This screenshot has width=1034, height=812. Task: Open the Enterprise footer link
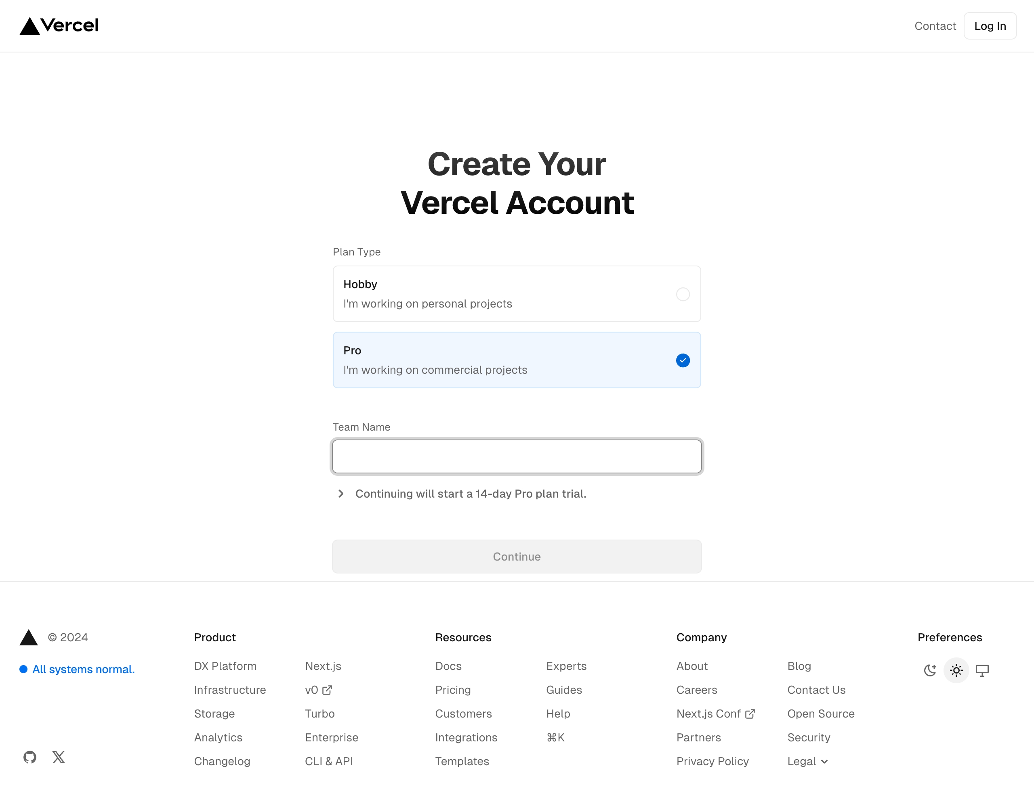tap(332, 737)
